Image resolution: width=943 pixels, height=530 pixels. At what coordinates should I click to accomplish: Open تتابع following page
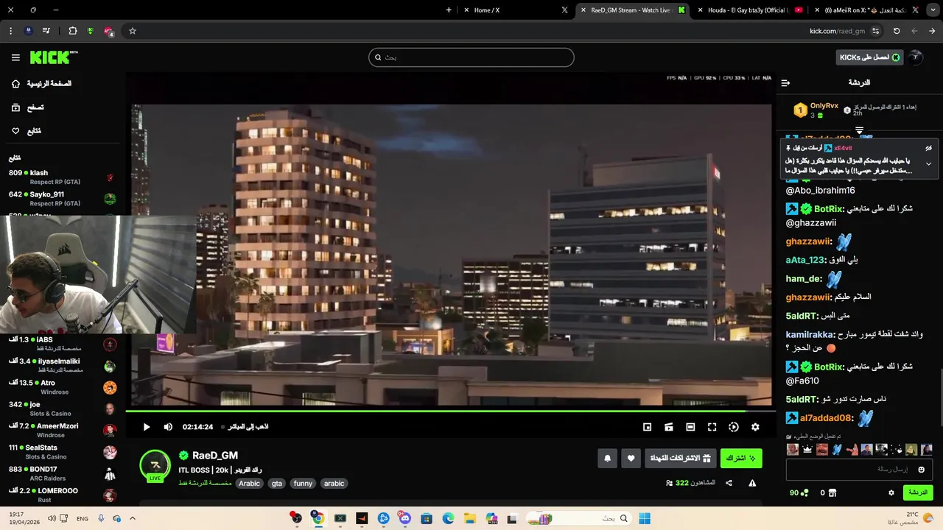click(x=27, y=131)
